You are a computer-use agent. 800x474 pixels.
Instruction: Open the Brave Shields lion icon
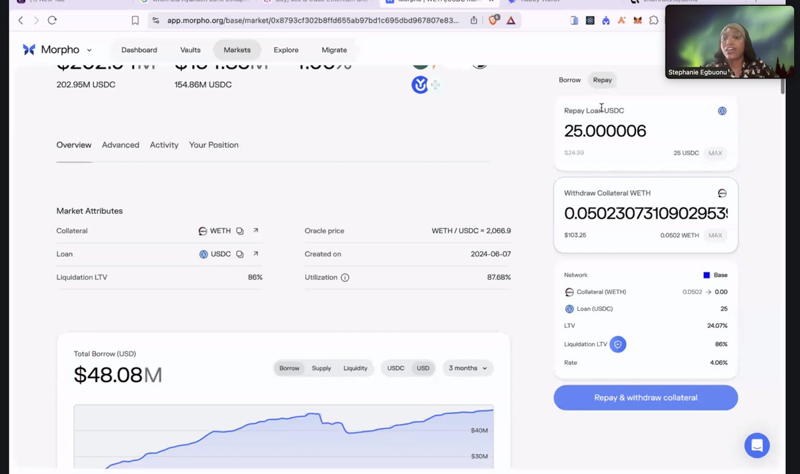coord(493,20)
